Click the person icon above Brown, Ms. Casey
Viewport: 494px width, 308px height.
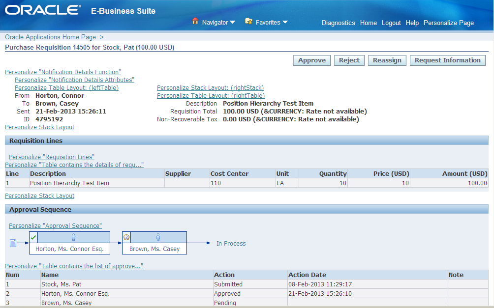158,237
